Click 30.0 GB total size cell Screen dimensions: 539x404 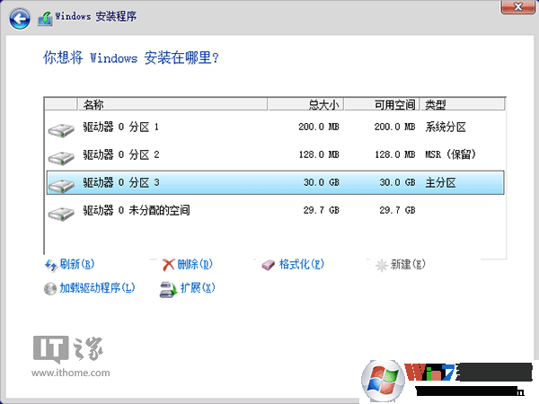321,182
